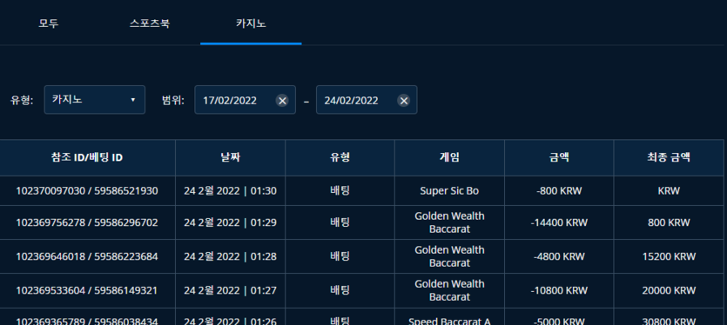Click the Super Sic Bo game cell
Viewport: 727px width, 325px height.
(449, 190)
